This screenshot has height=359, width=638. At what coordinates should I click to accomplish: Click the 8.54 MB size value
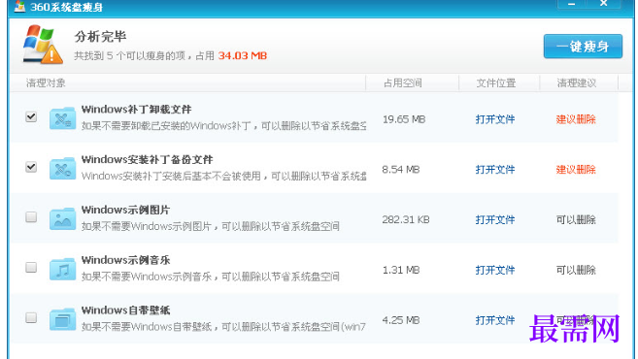pos(401,169)
